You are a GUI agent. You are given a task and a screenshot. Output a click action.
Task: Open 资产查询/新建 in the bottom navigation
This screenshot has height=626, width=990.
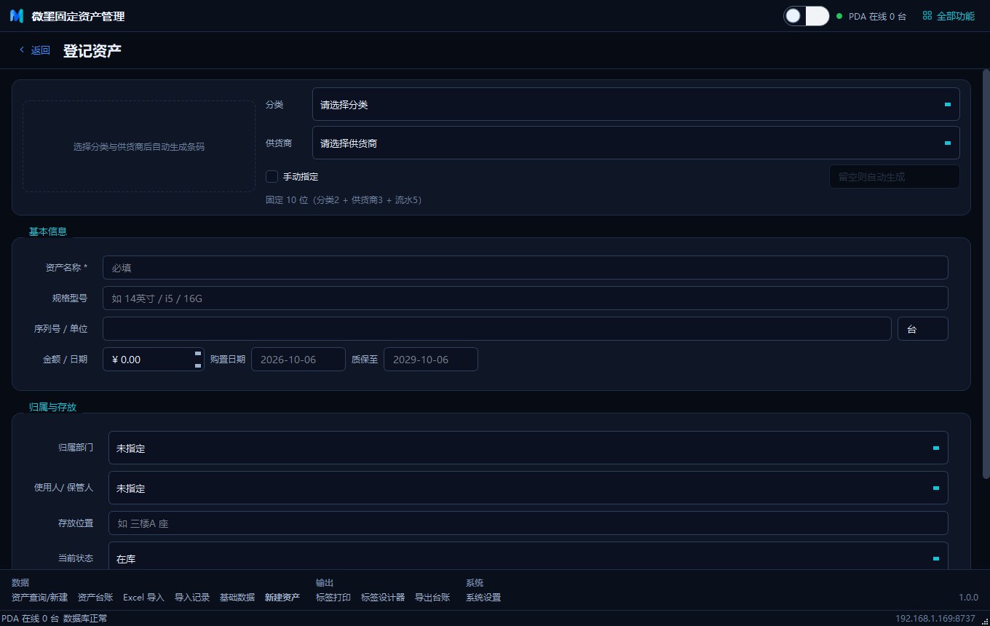[39, 598]
